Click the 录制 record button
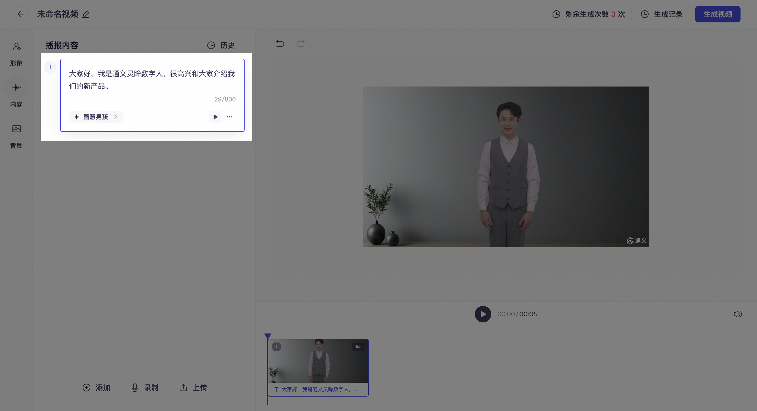Image resolution: width=757 pixels, height=411 pixels. point(145,388)
